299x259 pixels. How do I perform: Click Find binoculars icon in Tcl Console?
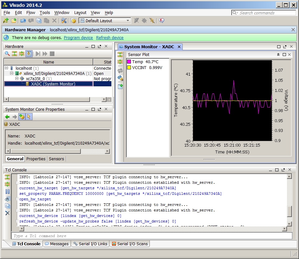pyautogui.click(x=7, y=199)
